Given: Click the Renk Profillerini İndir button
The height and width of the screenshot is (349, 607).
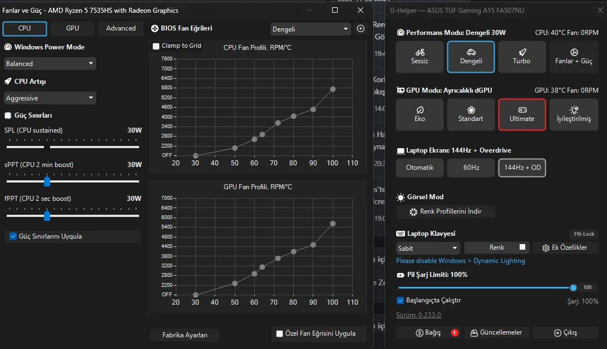Looking at the screenshot, I should click(446, 211).
